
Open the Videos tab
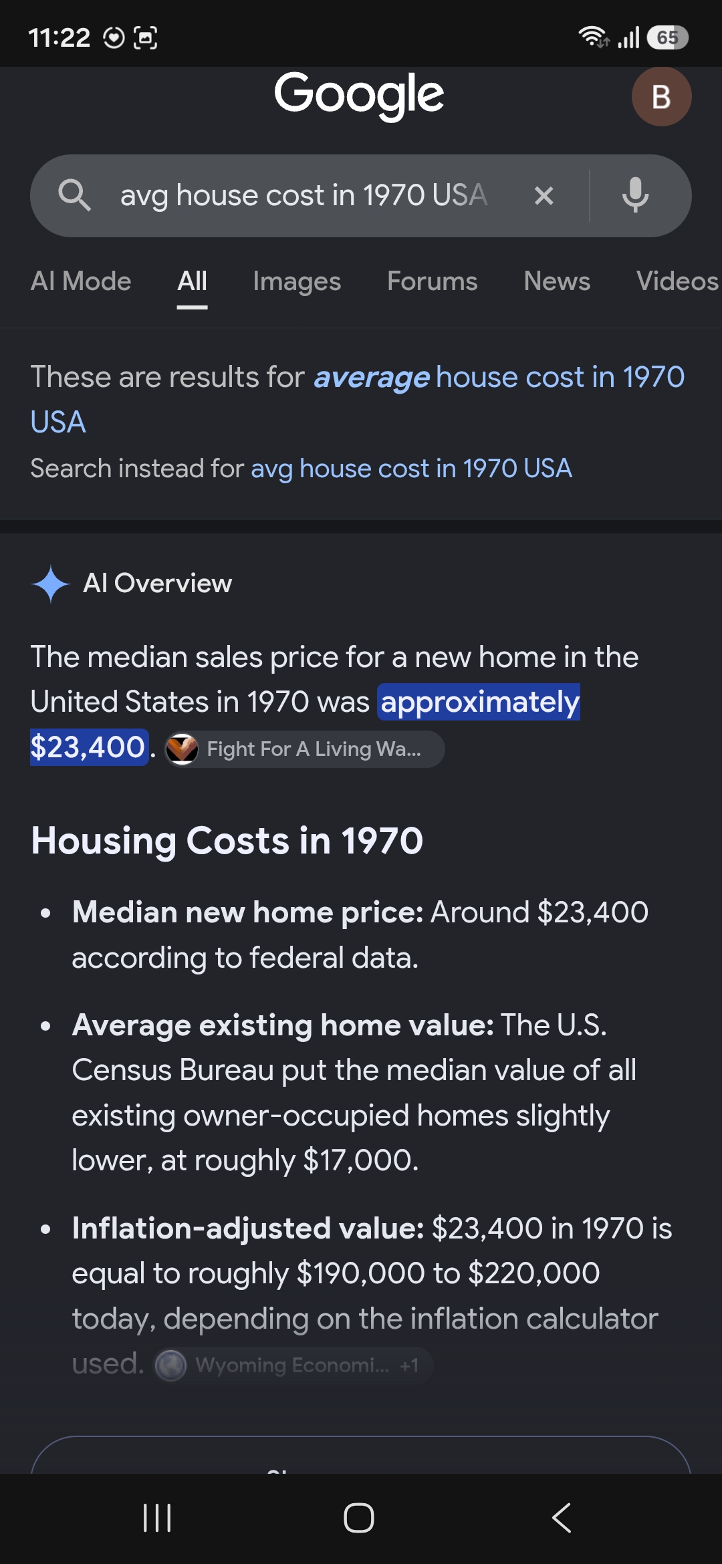pos(678,281)
